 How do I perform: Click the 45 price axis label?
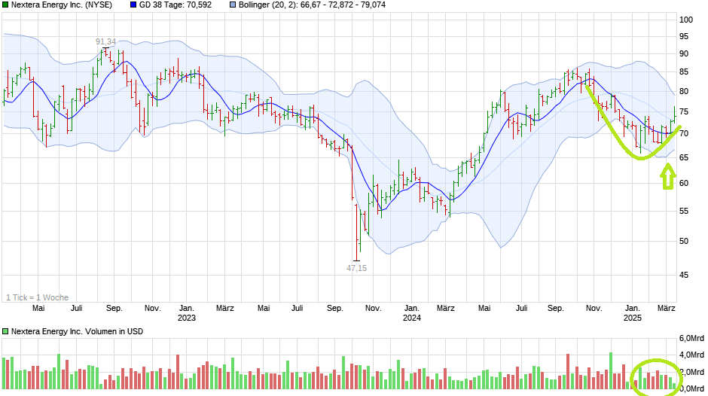coord(684,276)
